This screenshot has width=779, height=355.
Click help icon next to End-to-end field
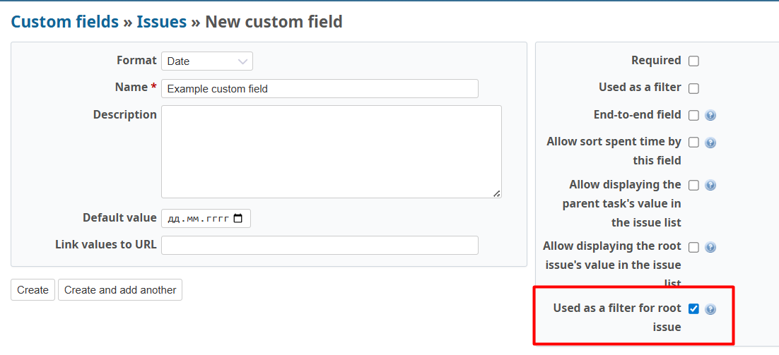tap(710, 116)
